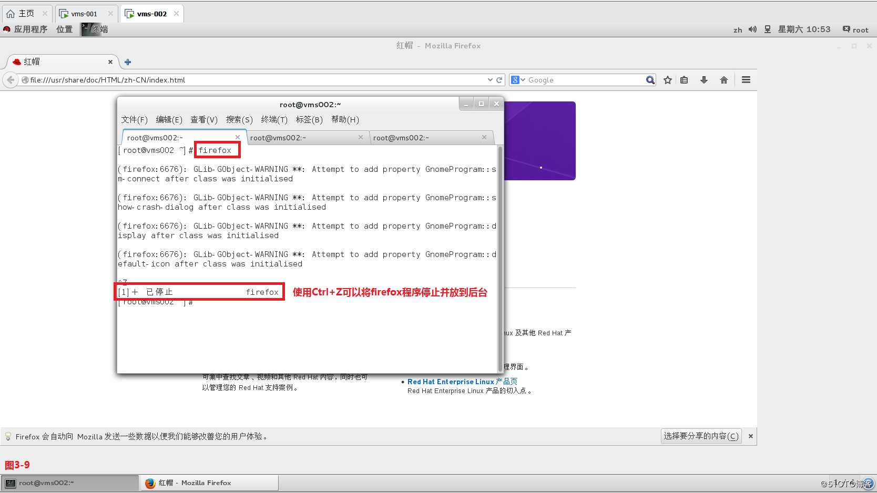Bookmark this page with the star icon

coord(668,80)
